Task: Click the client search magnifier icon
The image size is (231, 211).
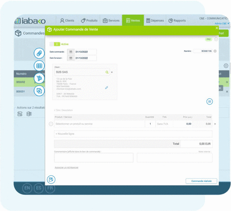Action: (x=107, y=72)
